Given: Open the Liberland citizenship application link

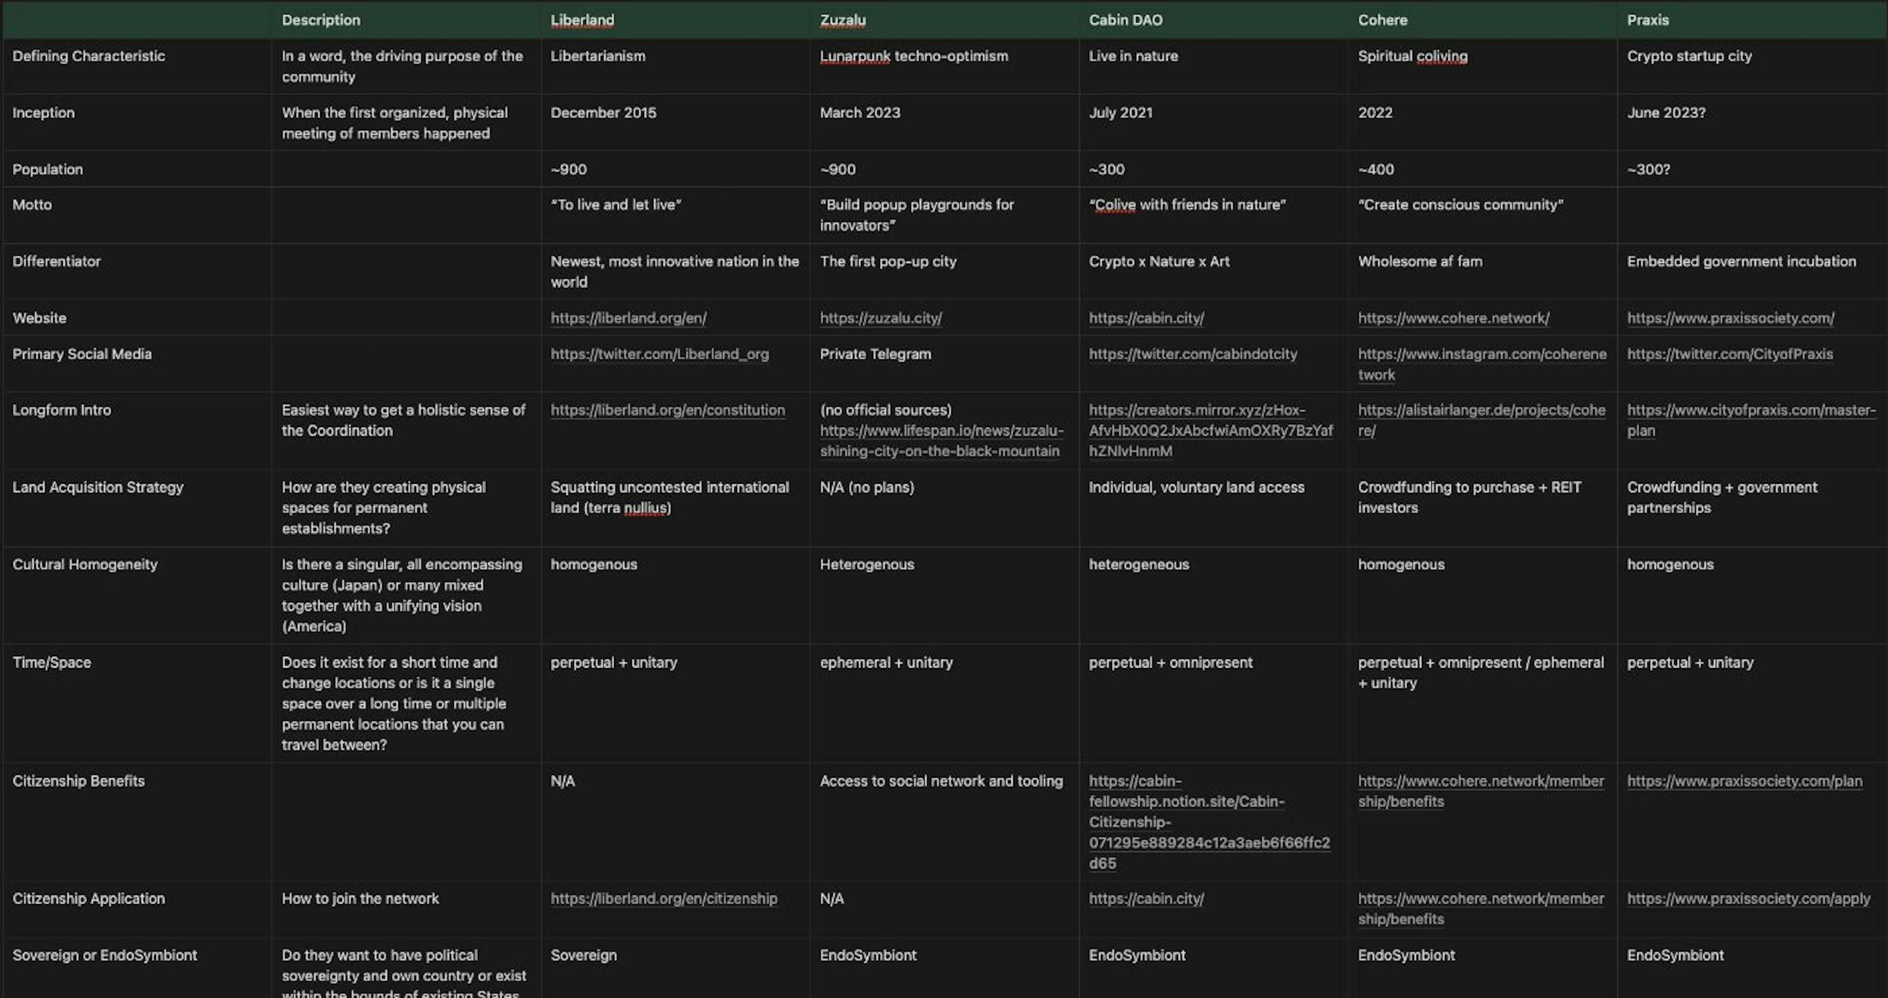Looking at the screenshot, I should pos(663,898).
